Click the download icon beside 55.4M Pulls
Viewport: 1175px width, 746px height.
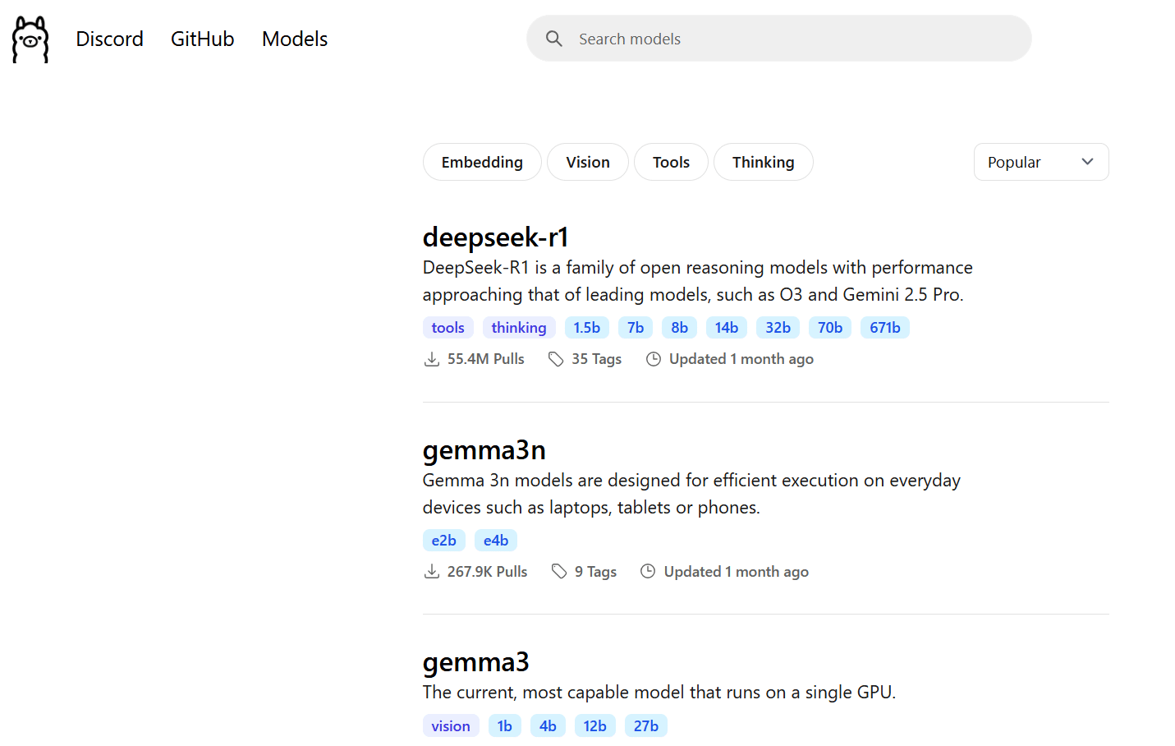[431, 359]
